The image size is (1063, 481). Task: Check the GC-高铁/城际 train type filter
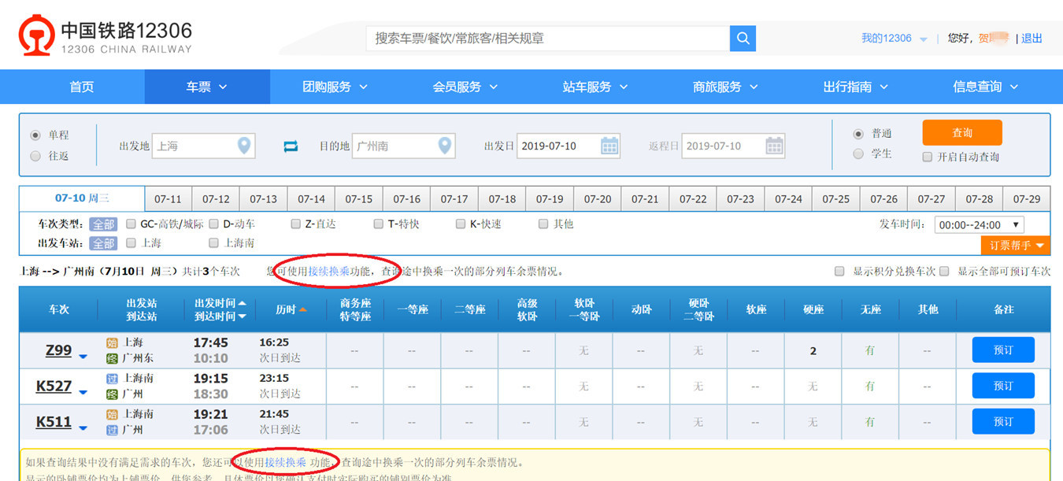(x=131, y=224)
